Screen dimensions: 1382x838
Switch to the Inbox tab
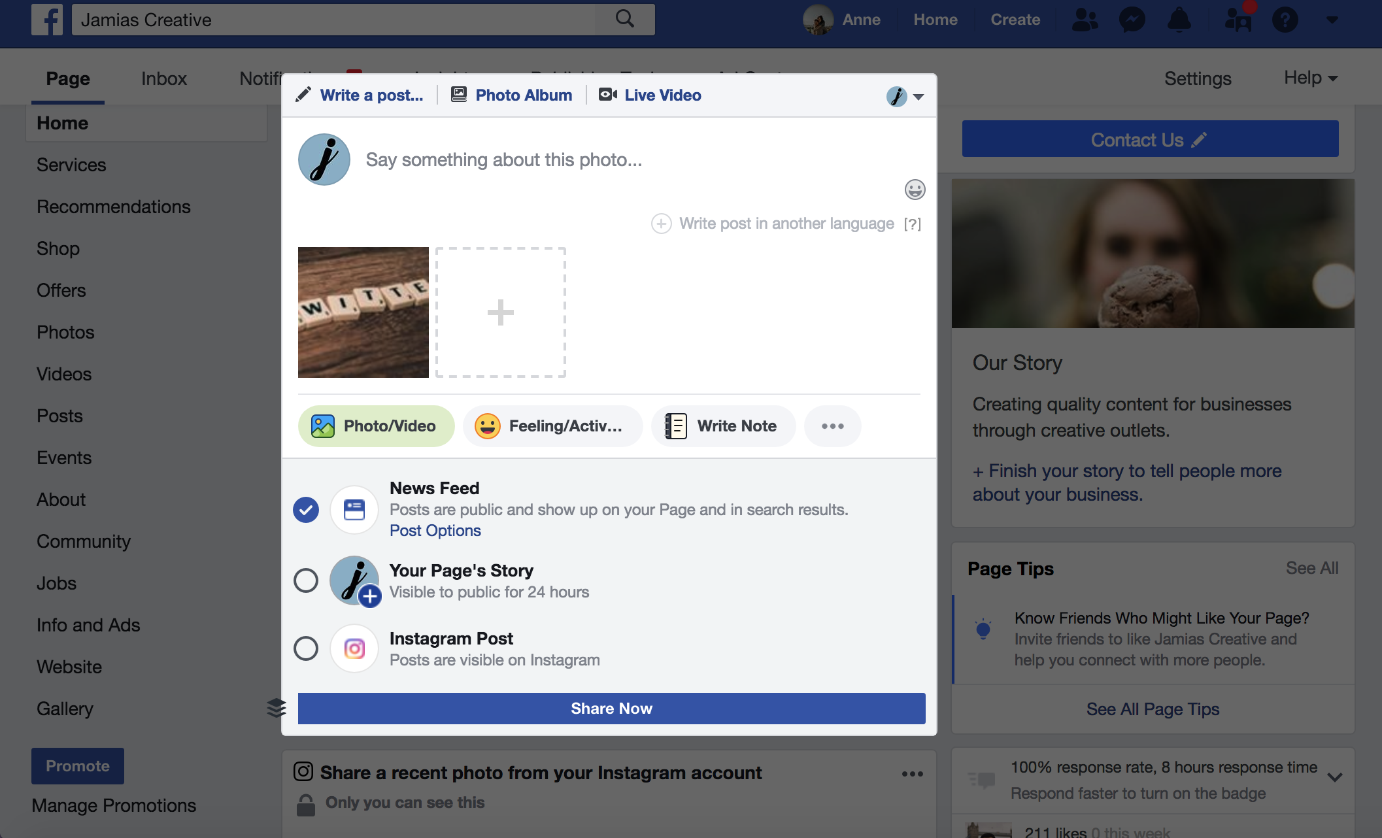[x=164, y=79]
